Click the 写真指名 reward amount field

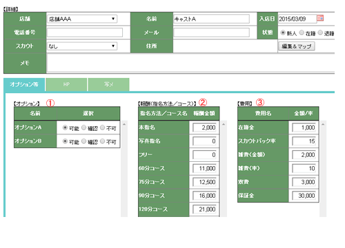[x=204, y=141]
